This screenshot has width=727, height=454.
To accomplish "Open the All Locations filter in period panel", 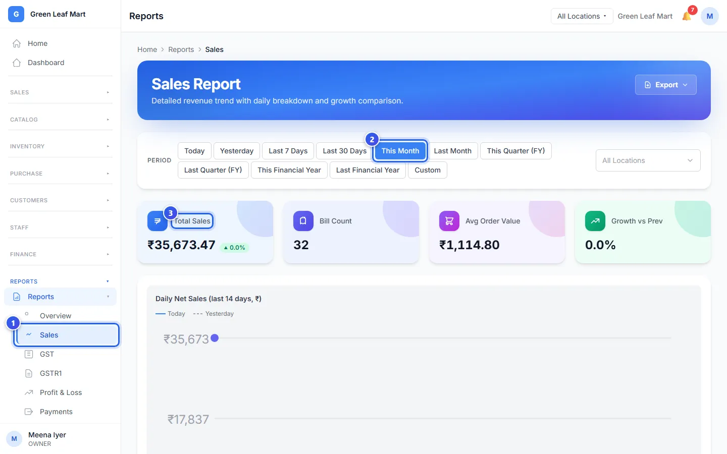I will [648, 160].
